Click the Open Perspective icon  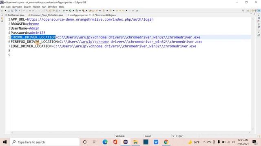tap(248, 11)
